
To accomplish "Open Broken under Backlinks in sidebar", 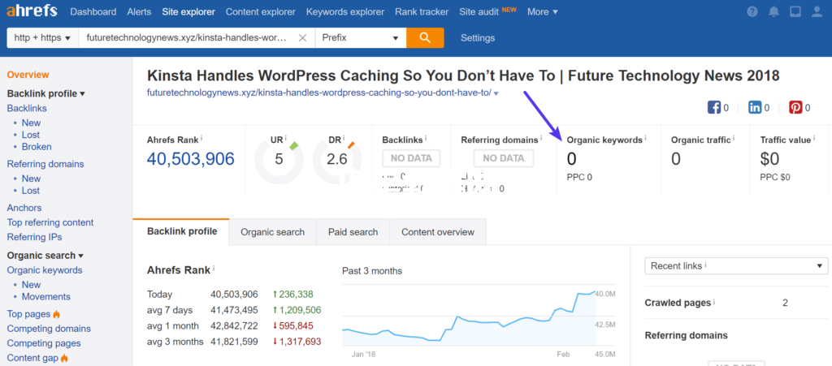I will pos(37,147).
